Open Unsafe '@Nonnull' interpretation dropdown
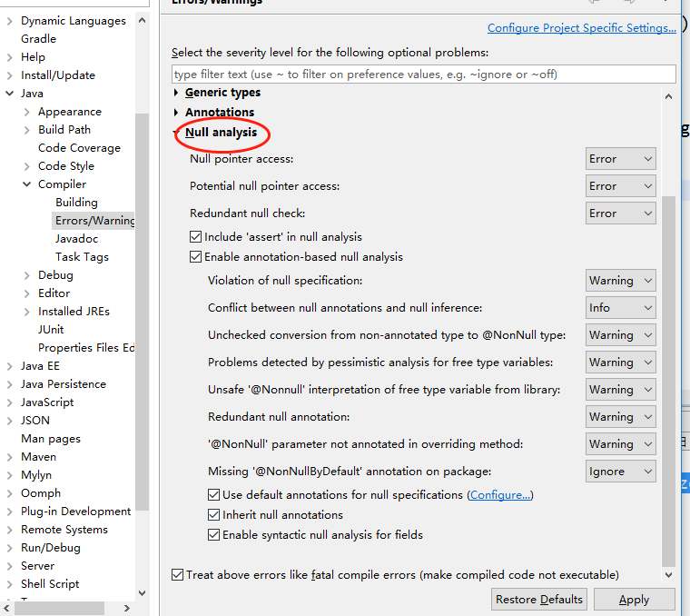690x616 pixels. click(620, 390)
